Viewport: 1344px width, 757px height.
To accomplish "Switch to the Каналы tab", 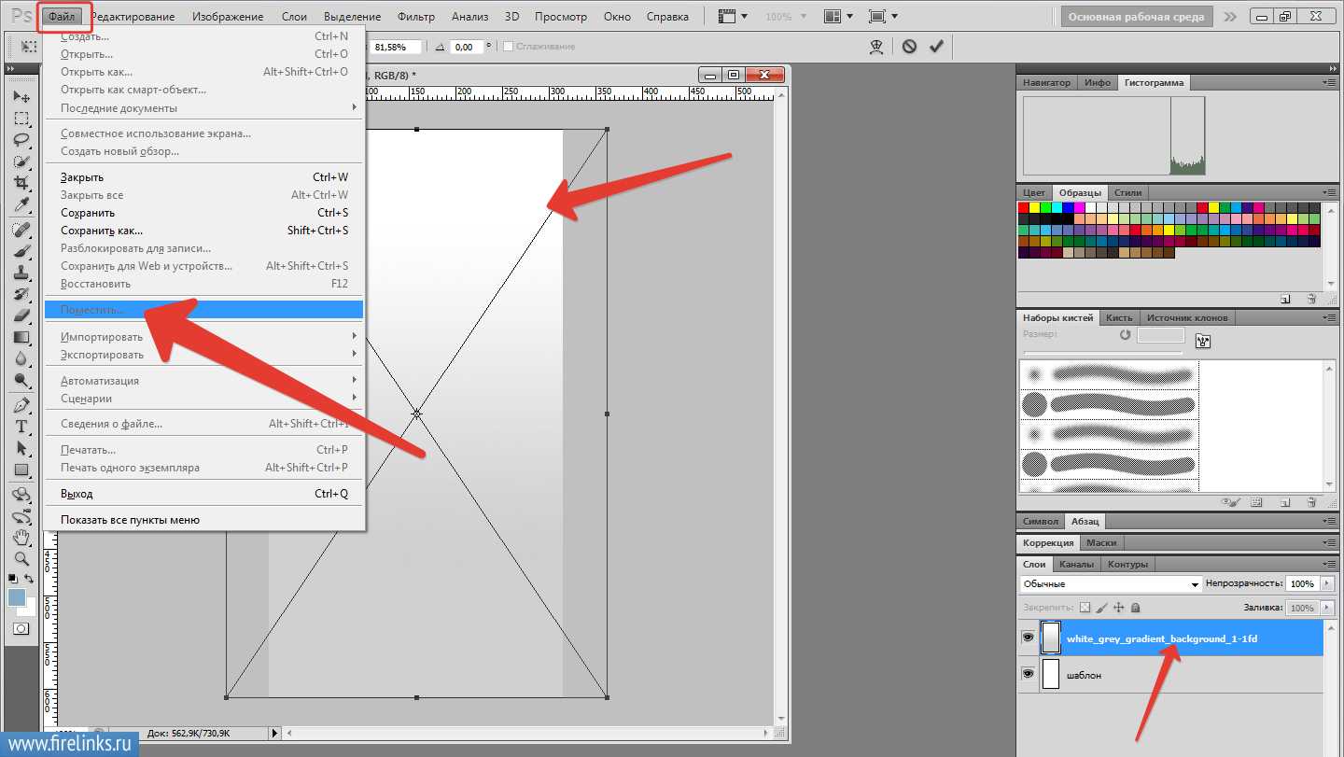I will [x=1077, y=564].
